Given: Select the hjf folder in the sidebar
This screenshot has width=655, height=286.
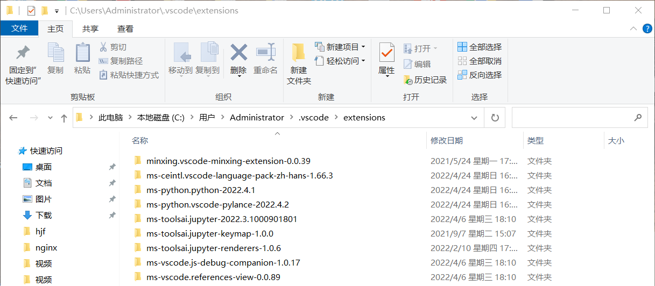Looking at the screenshot, I should (x=34, y=232).
